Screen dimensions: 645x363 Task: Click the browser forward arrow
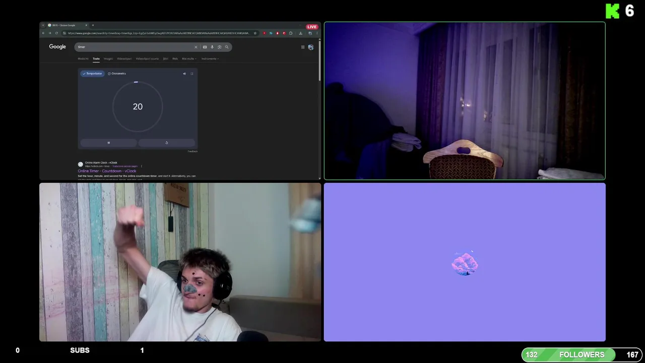click(50, 33)
